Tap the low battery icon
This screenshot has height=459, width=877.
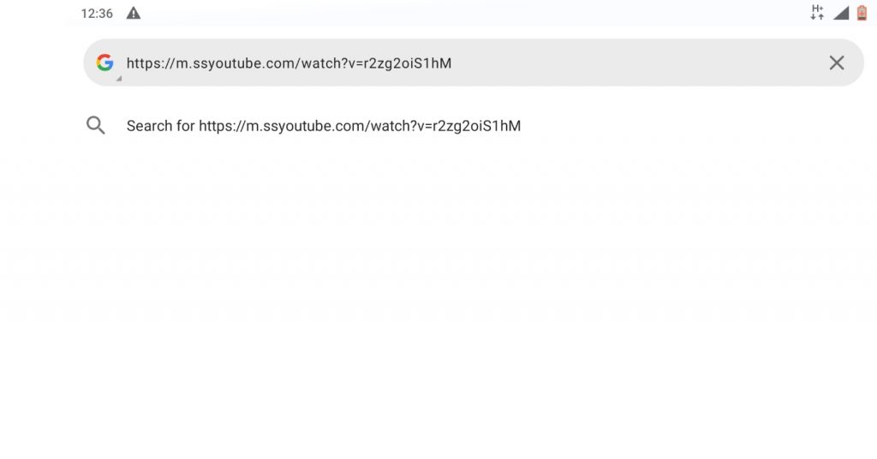(x=862, y=12)
